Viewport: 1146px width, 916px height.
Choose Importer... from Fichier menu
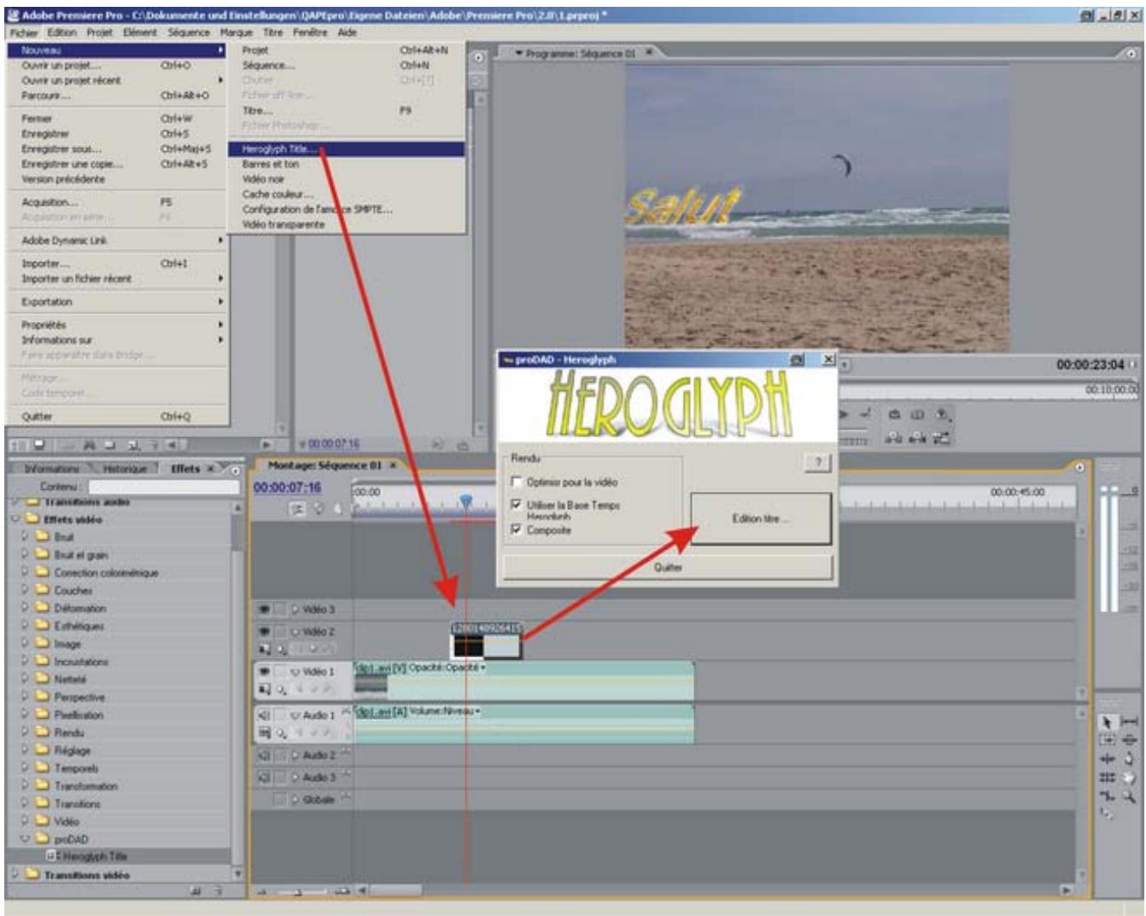point(118,264)
